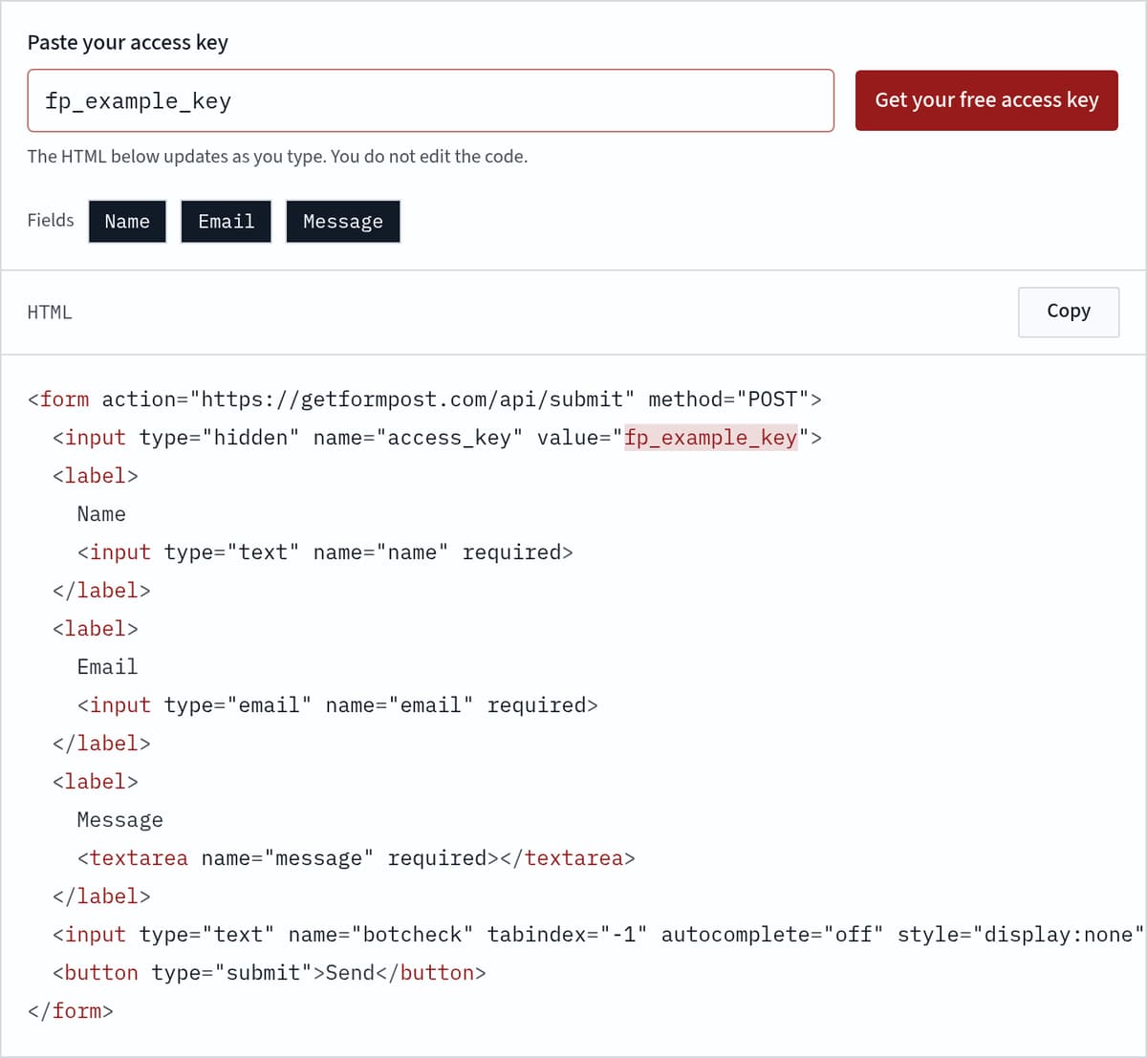Click the Get your free access key button
1147x1058 pixels.
(986, 100)
